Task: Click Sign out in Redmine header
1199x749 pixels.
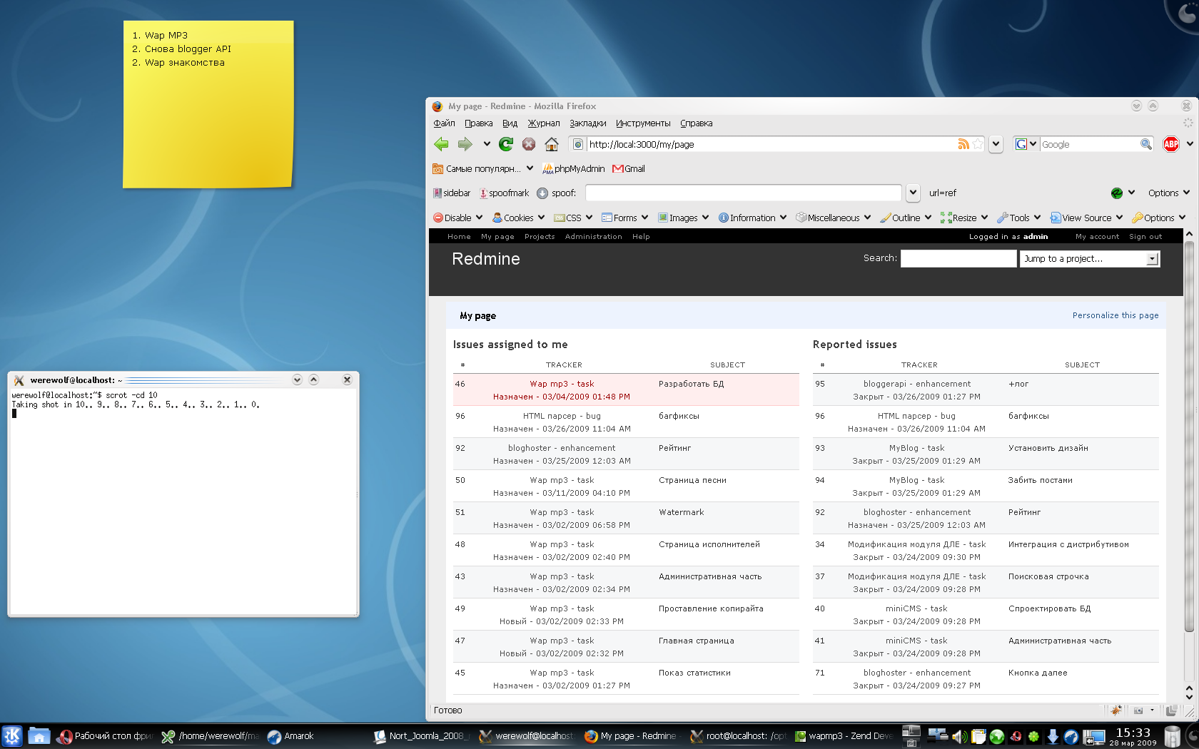Action: pos(1145,237)
